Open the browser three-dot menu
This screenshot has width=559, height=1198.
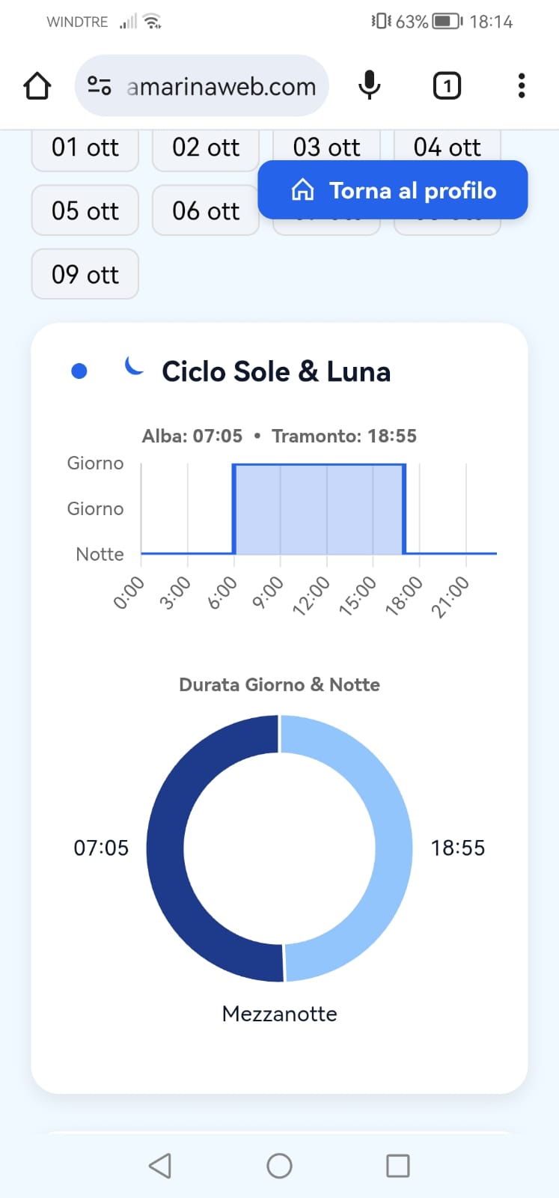522,86
